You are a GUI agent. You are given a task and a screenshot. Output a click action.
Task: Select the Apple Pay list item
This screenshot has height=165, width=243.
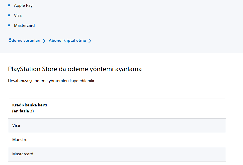[x=23, y=6]
